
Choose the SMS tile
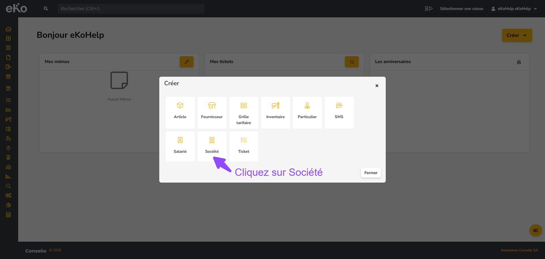(339, 112)
